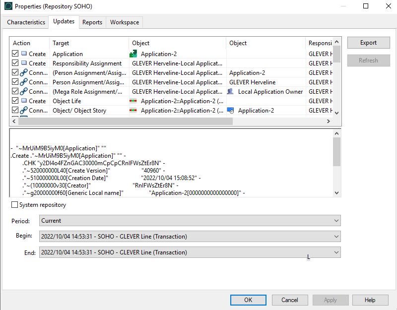Viewport: 397px width, 310px height.
Task: Click the link icon in the Mega Role Assignment row
Action: coord(23,92)
